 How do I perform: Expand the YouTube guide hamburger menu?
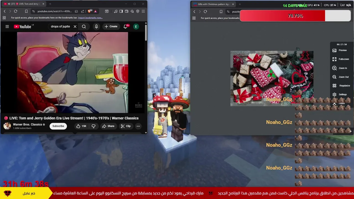[x=7, y=27]
